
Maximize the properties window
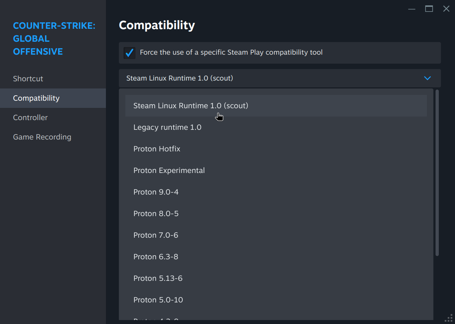click(x=429, y=9)
